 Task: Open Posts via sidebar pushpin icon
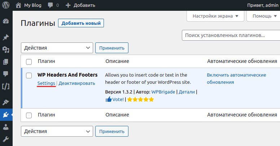pyautogui.click(x=6, y=37)
